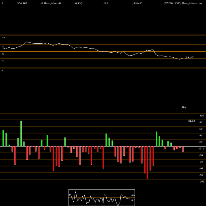
Task: Click the -80 label on MR axis
Action: pyautogui.click(x=201, y=175)
